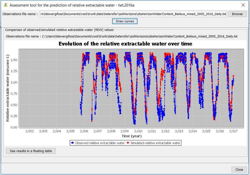
Task: Click the 0.50 value on the y-axis
Action: 14,105
